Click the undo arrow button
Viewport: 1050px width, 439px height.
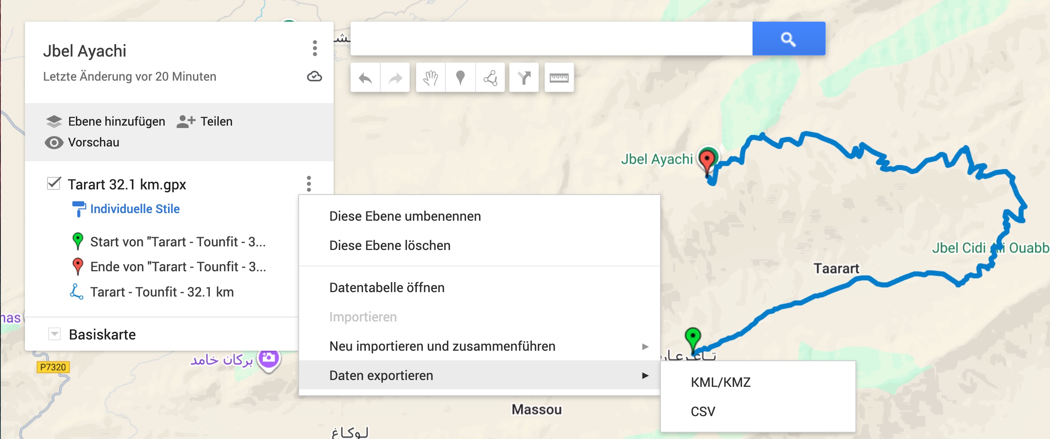pyautogui.click(x=365, y=77)
